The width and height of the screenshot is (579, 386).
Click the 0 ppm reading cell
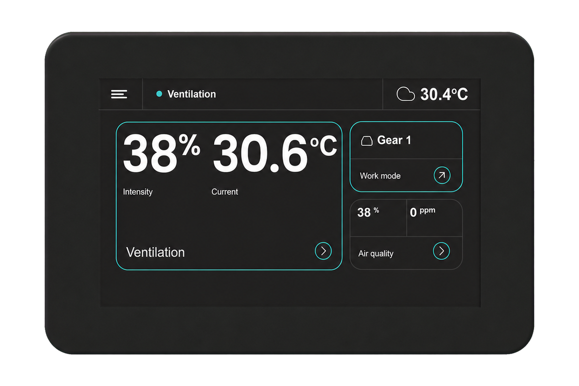434,218
